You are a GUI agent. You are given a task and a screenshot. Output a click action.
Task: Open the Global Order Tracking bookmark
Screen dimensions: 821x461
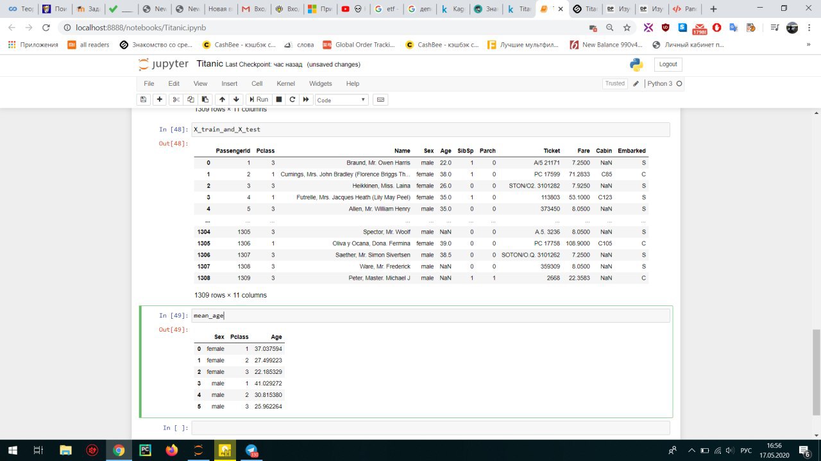[x=360, y=45]
